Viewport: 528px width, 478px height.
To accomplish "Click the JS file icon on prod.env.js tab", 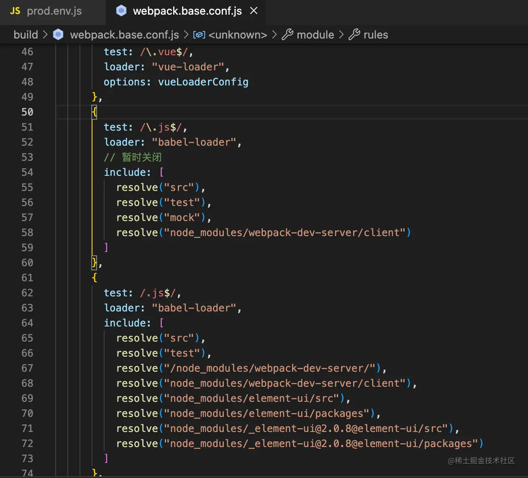I will click(x=15, y=11).
